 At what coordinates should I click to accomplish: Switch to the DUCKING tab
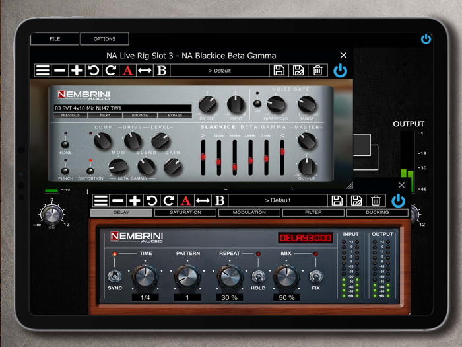point(377,212)
